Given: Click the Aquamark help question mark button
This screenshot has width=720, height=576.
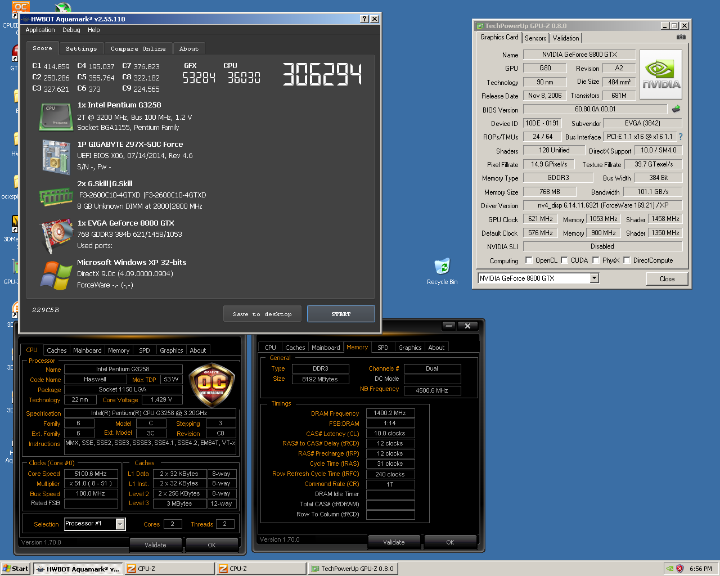Looking at the screenshot, I should [364, 19].
